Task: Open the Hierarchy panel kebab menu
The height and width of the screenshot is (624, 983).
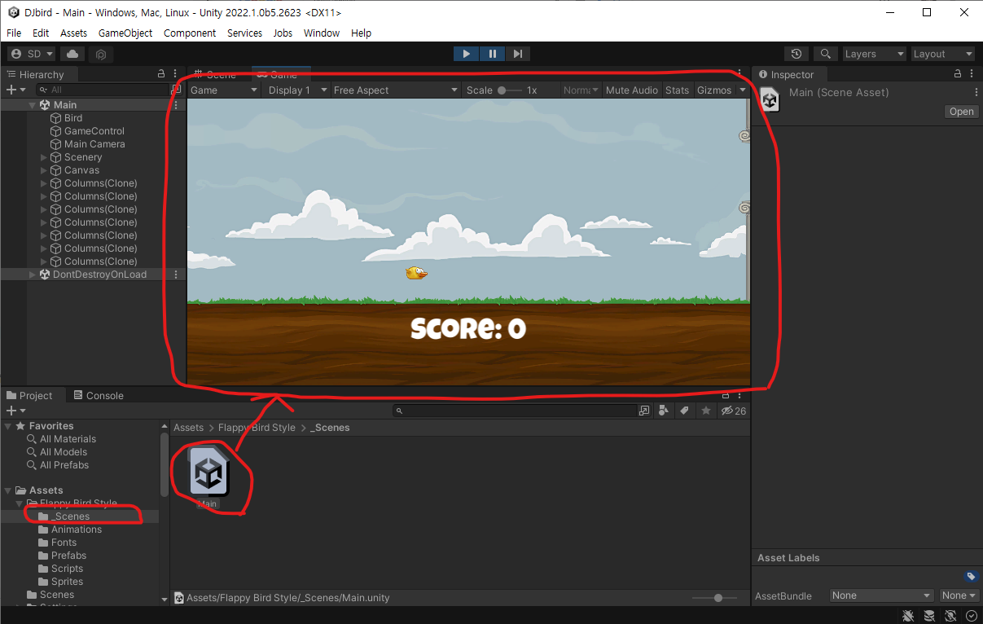Action: (177, 74)
